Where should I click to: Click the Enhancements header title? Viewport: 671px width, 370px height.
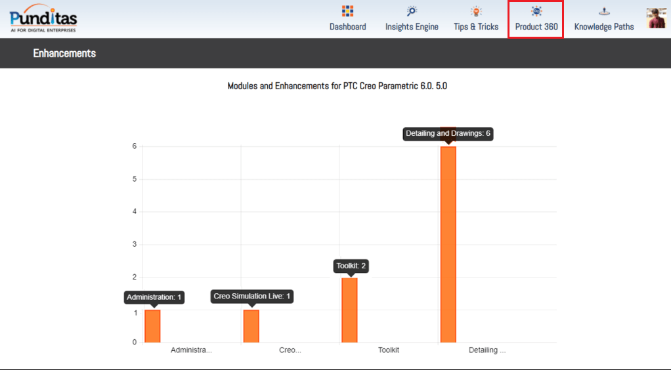[x=64, y=53]
